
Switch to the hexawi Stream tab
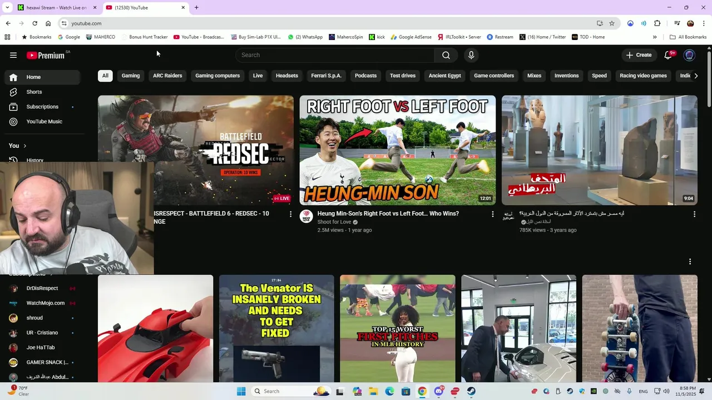tap(56, 7)
